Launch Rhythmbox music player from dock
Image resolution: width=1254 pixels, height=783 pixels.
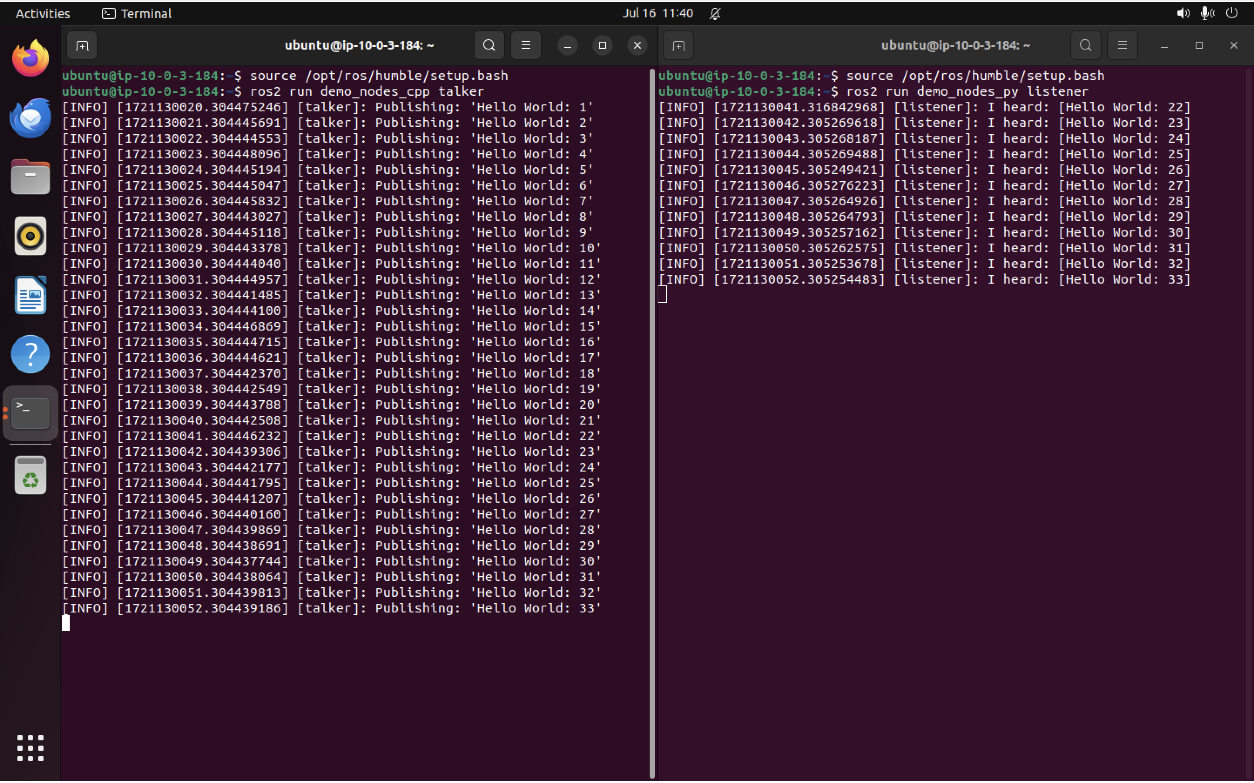pyautogui.click(x=30, y=236)
